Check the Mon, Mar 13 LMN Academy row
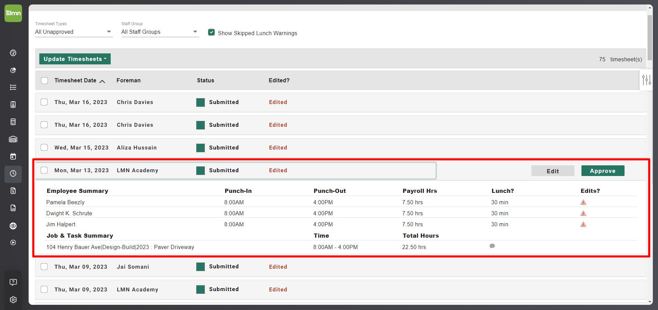658x310 pixels. [x=44, y=170]
